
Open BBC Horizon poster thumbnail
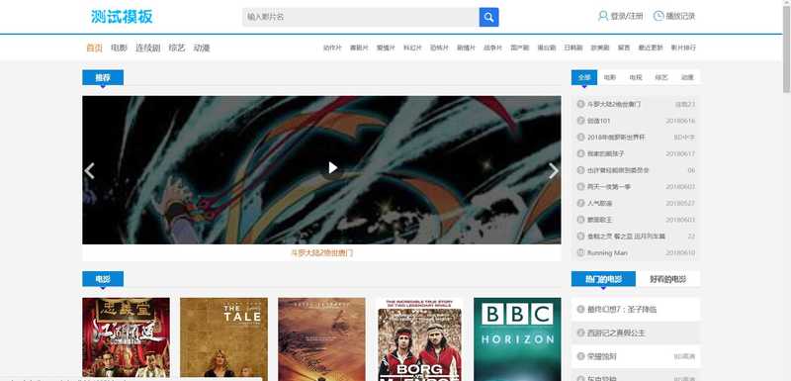[517, 338]
